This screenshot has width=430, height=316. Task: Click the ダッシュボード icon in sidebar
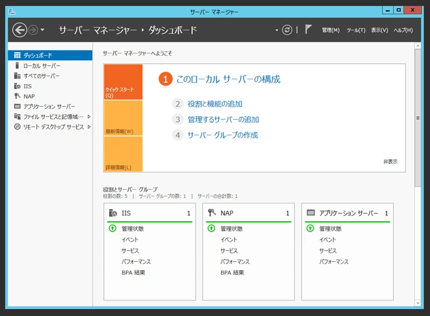pos(17,55)
